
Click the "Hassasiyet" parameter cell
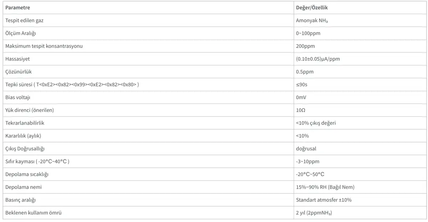tap(17, 59)
